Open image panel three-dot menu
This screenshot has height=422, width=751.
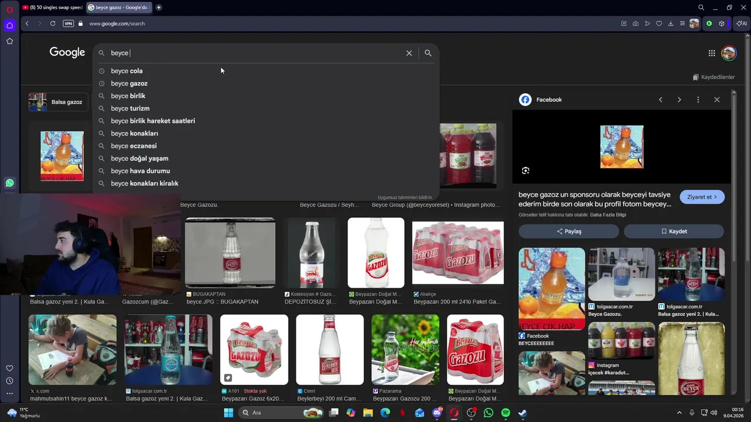point(698,100)
